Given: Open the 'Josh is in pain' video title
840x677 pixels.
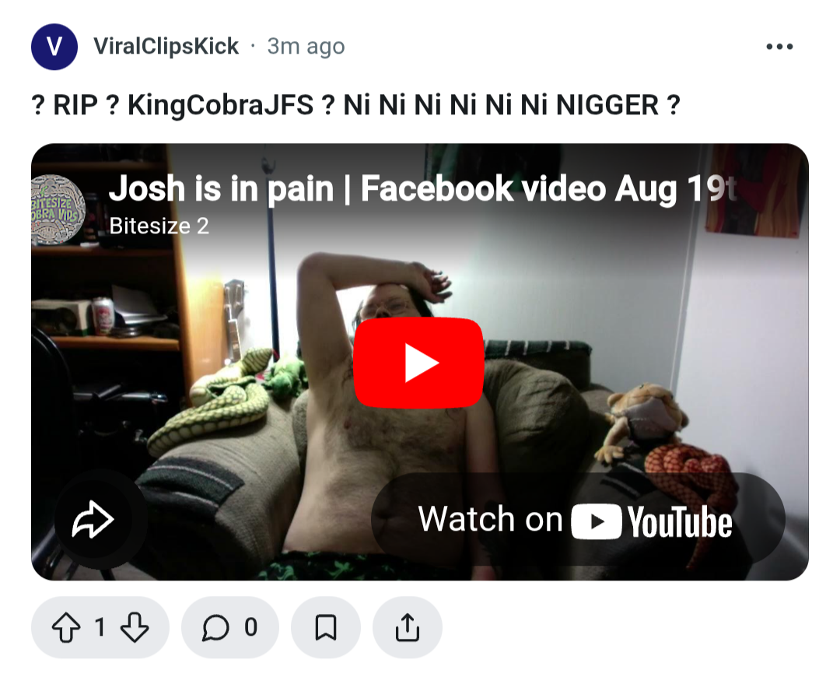Looking at the screenshot, I should pos(423,188).
